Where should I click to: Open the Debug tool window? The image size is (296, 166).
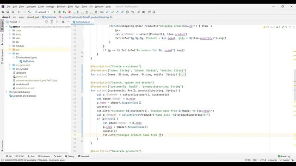coord(70,156)
